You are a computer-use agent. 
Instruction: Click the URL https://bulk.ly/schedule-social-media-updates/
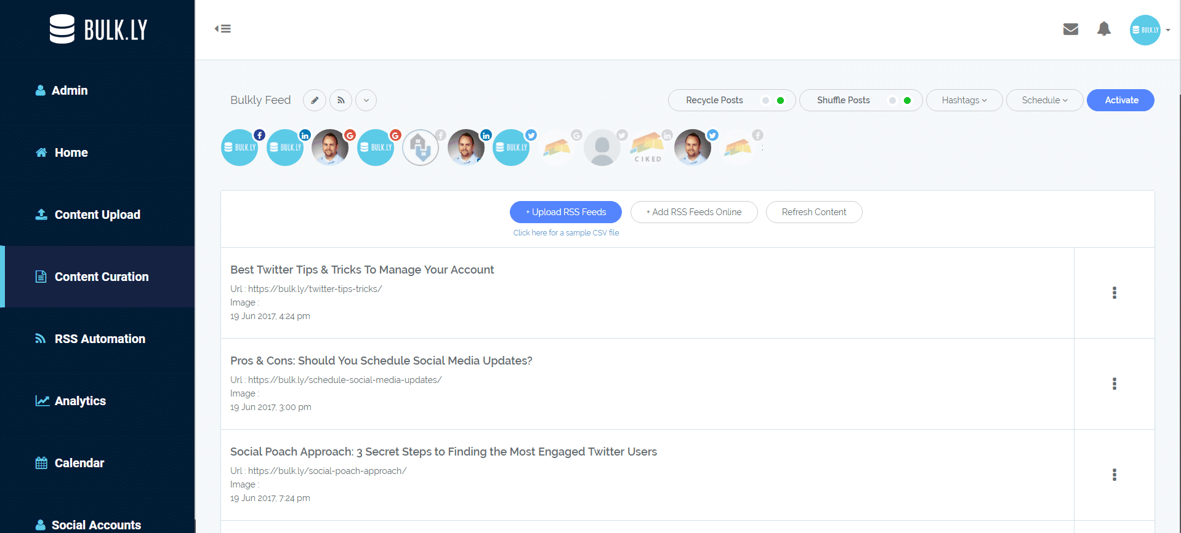(345, 380)
